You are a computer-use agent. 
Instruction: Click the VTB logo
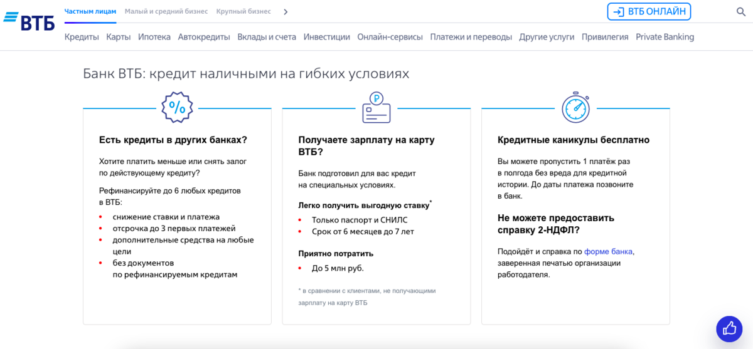tap(29, 21)
